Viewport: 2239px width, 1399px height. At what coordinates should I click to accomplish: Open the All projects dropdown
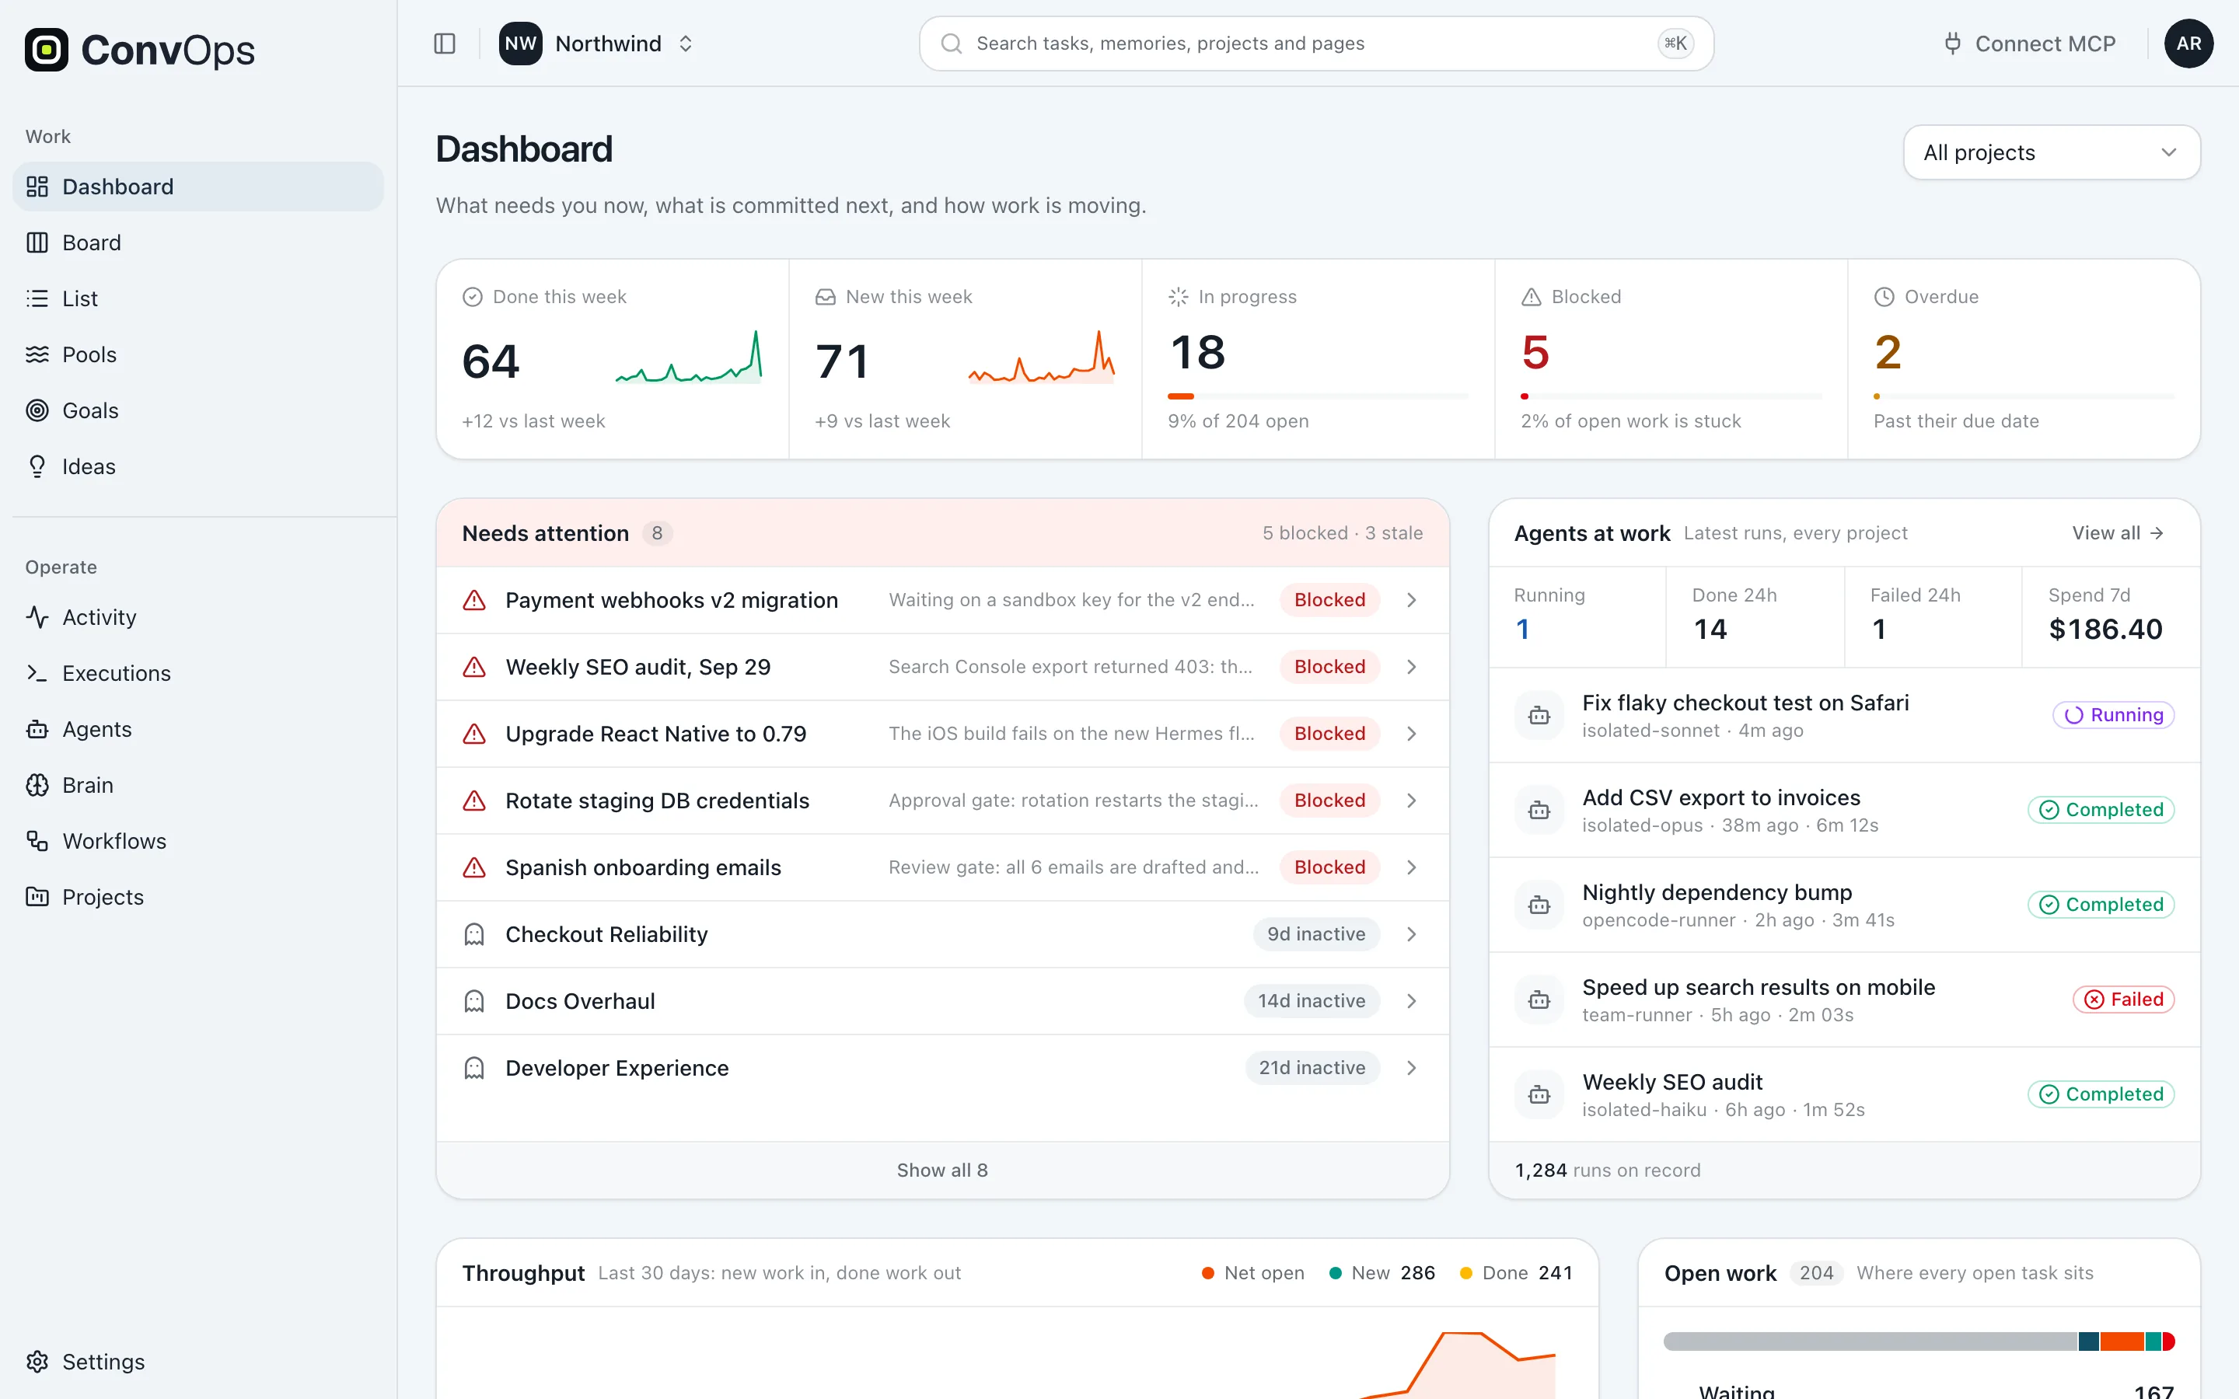pyautogui.click(x=2051, y=152)
